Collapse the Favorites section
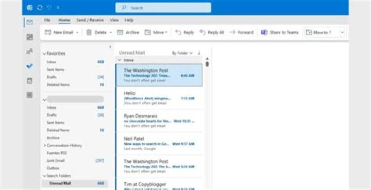 pos(44,54)
